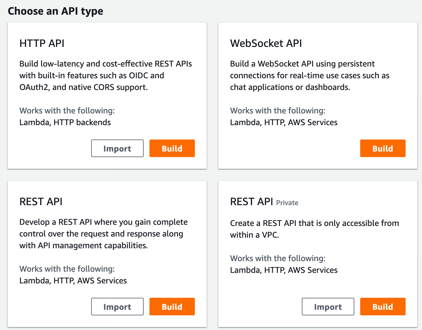The width and height of the screenshot is (422, 330).
Task: Build a WebSocket API
Action: [x=383, y=148]
